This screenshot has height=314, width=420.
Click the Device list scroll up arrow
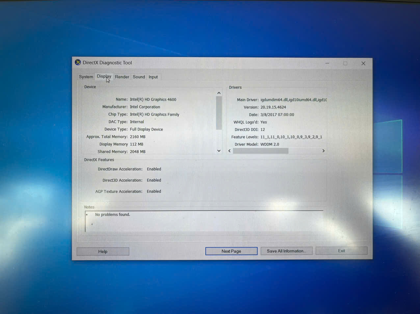pyautogui.click(x=219, y=93)
